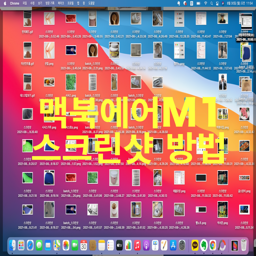This screenshot has width=256, height=256.
Task: Open the 보기 menu
Action: [40, 3]
